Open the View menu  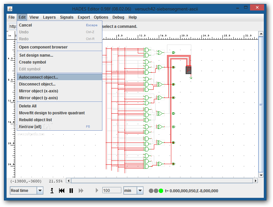(34, 17)
